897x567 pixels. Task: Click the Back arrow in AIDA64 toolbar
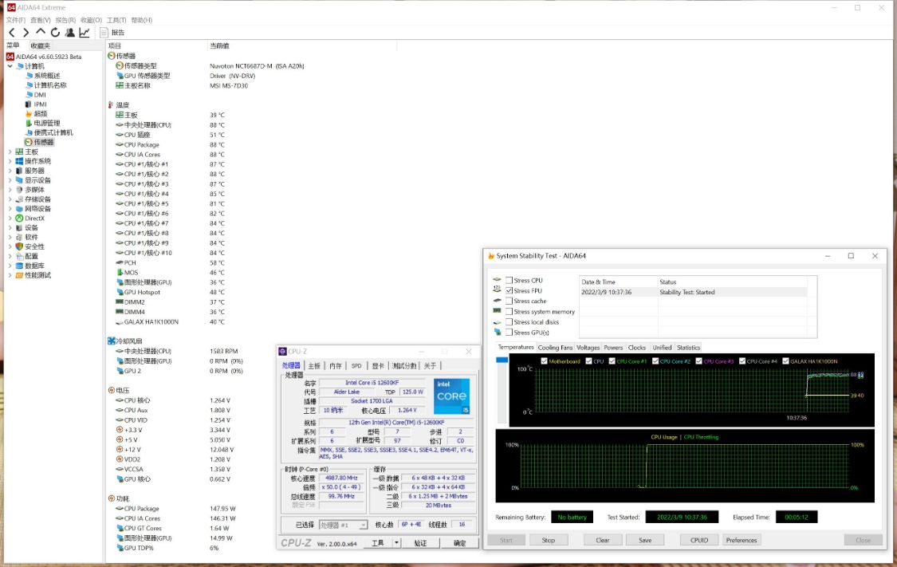point(12,33)
